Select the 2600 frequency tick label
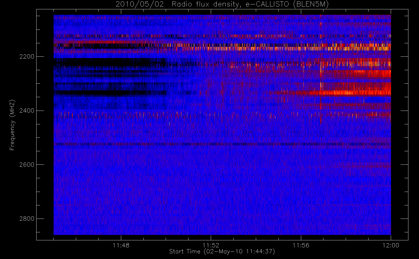Viewport: 419px width, 259px height. pyautogui.click(x=27, y=165)
